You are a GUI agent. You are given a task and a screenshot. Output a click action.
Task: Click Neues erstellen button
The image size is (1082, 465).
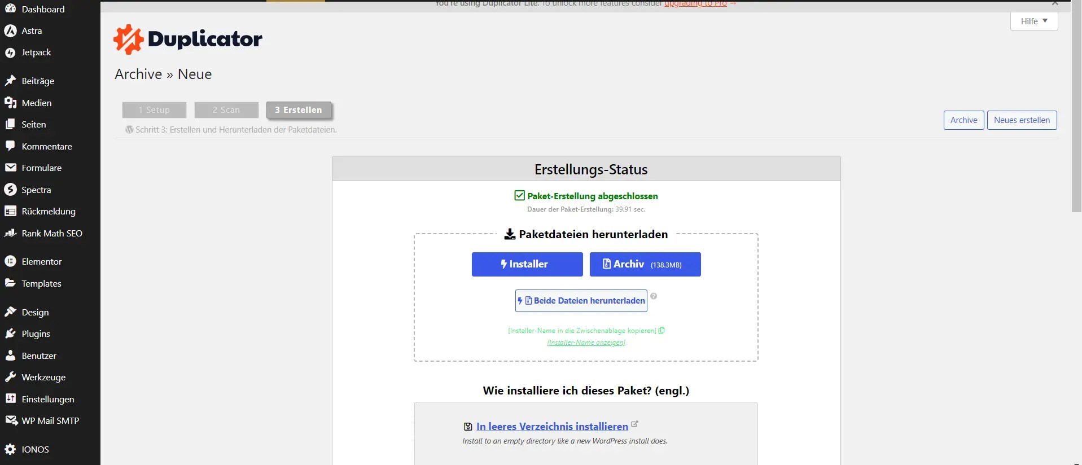pos(1022,120)
